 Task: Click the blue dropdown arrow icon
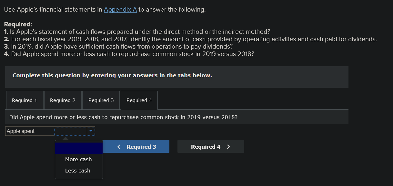point(91,131)
